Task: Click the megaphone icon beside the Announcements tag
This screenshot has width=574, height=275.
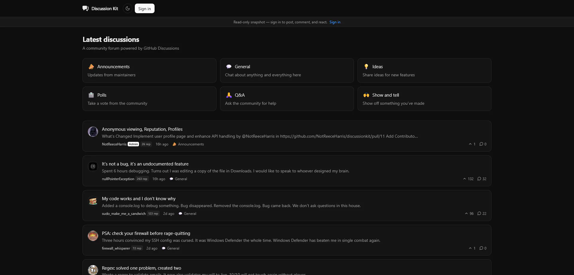Action: coord(174,144)
